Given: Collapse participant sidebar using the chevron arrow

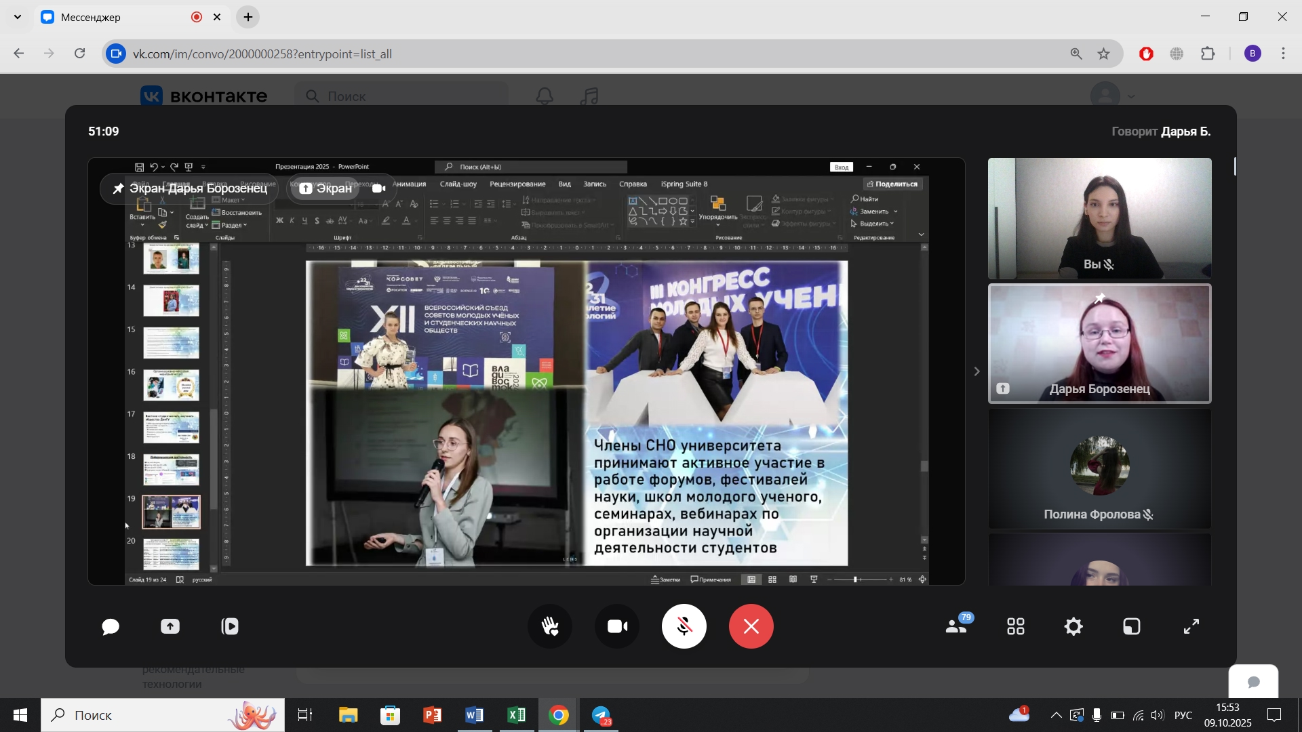Looking at the screenshot, I should pyautogui.click(x=976, y=371).
